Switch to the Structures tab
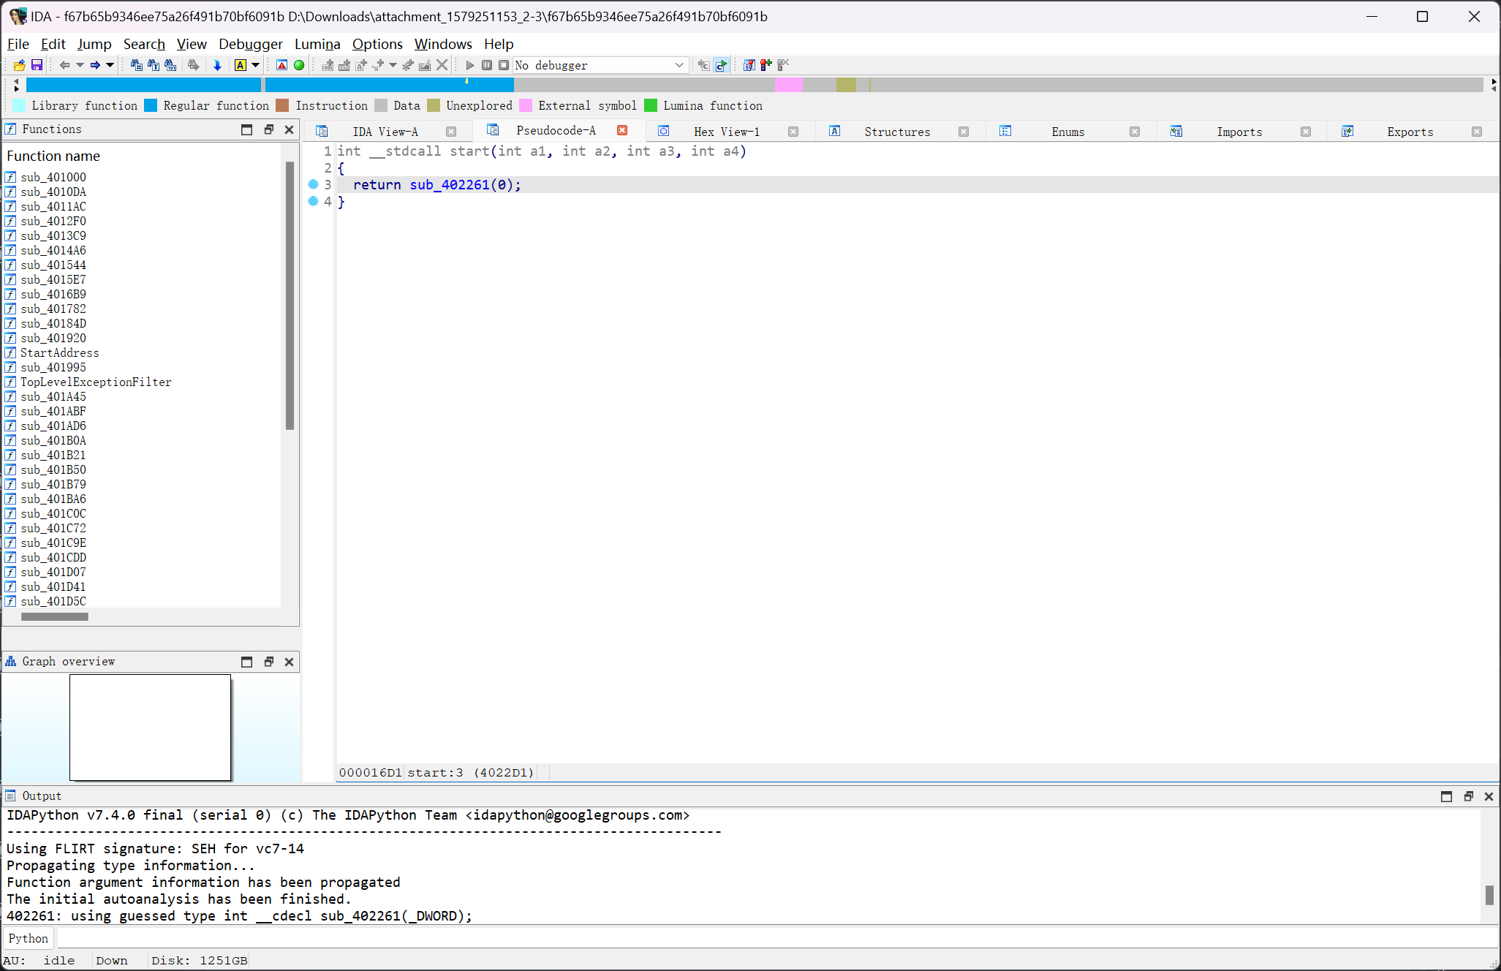 [x=897, y=132]
